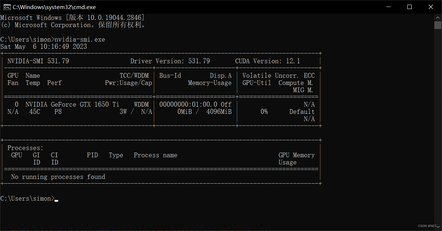Maximize the cmd.exe window

pyautogui.click(x=409, y=7)
